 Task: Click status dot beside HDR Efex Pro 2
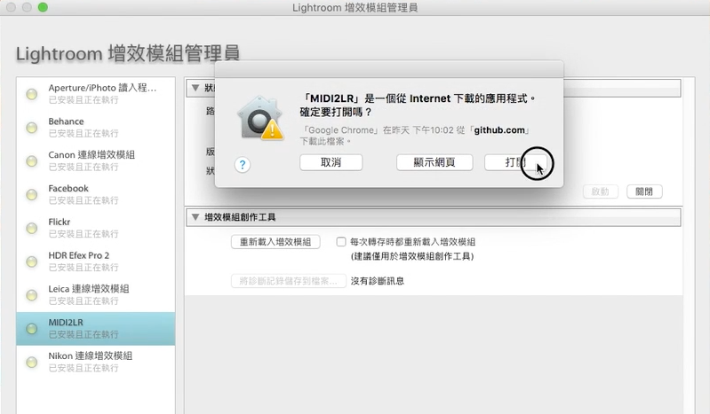coord(32,262)
